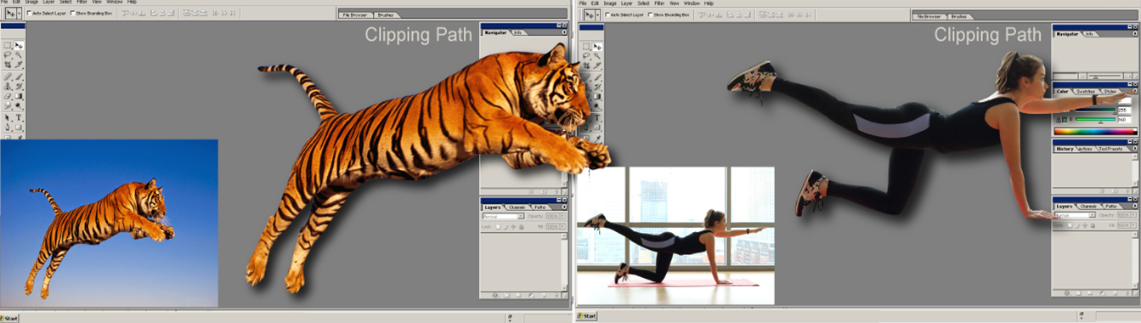This screenshot has width=1141, height=323.
Task: Tick Show Bounding Box in yoga window
Action: [650, 14]
